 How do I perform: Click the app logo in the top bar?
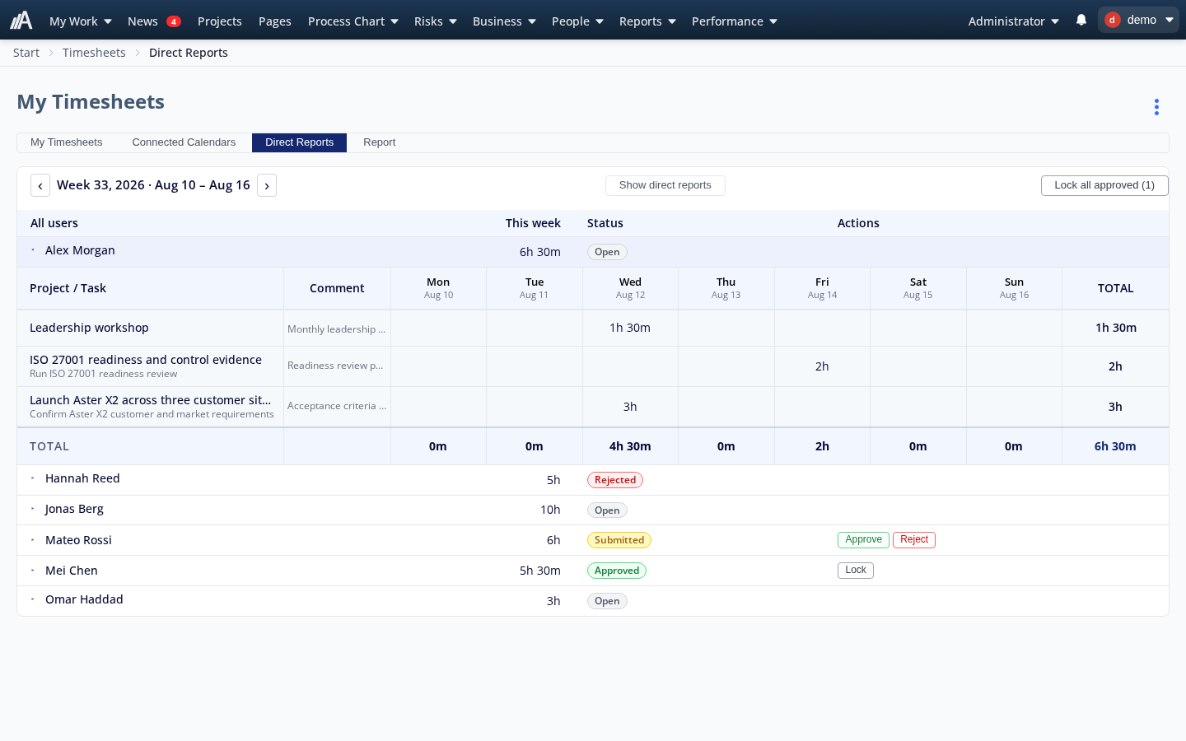[x=21, y=20]
